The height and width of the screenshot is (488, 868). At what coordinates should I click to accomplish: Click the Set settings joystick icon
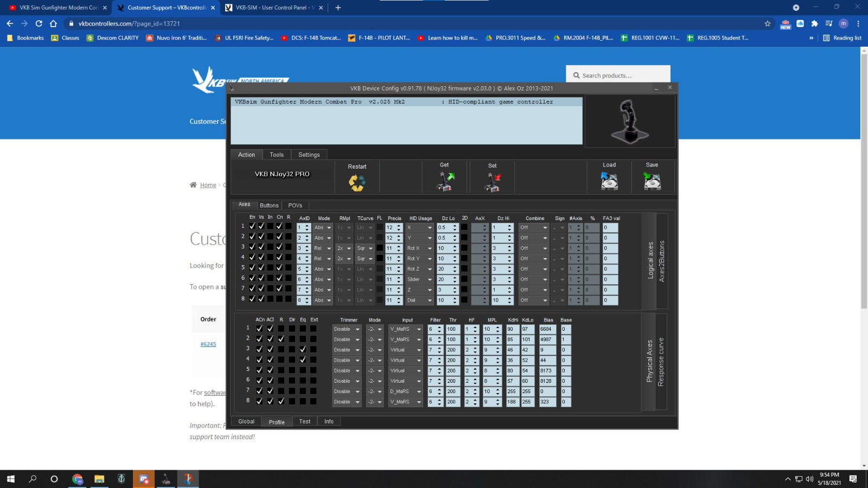point(493,182)
